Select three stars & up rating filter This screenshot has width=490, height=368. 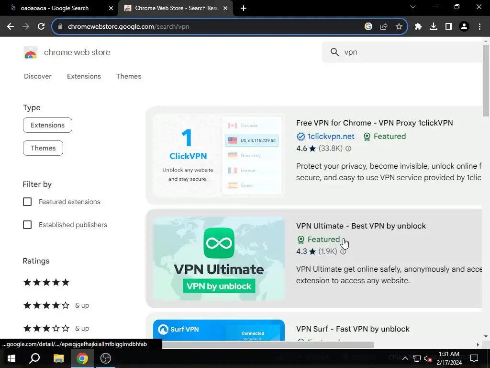tap(56, 329)
